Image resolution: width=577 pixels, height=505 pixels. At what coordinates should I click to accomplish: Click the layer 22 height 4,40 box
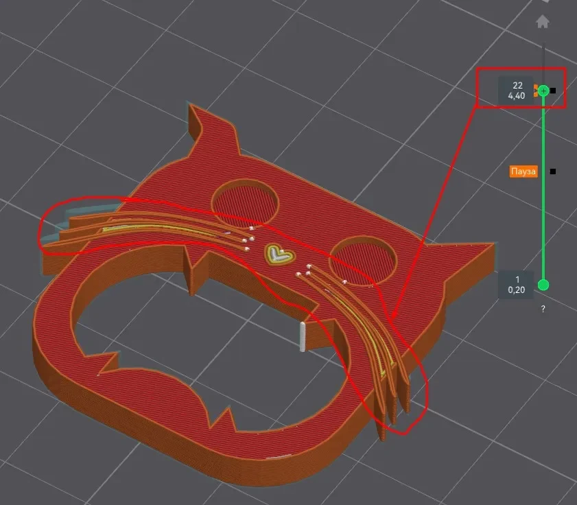click(516, 91)
